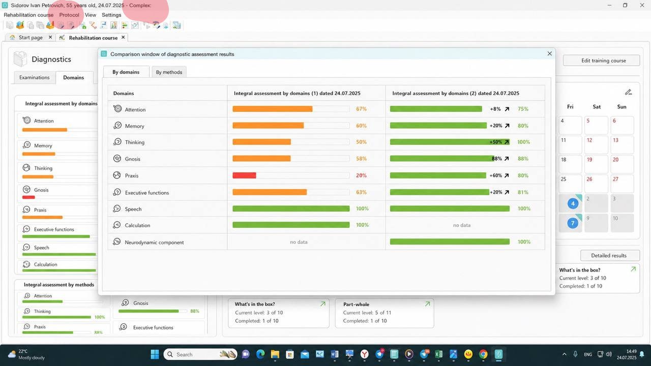
Task: Launch Google Chrome from the taskbar
Action: point(483,354)
